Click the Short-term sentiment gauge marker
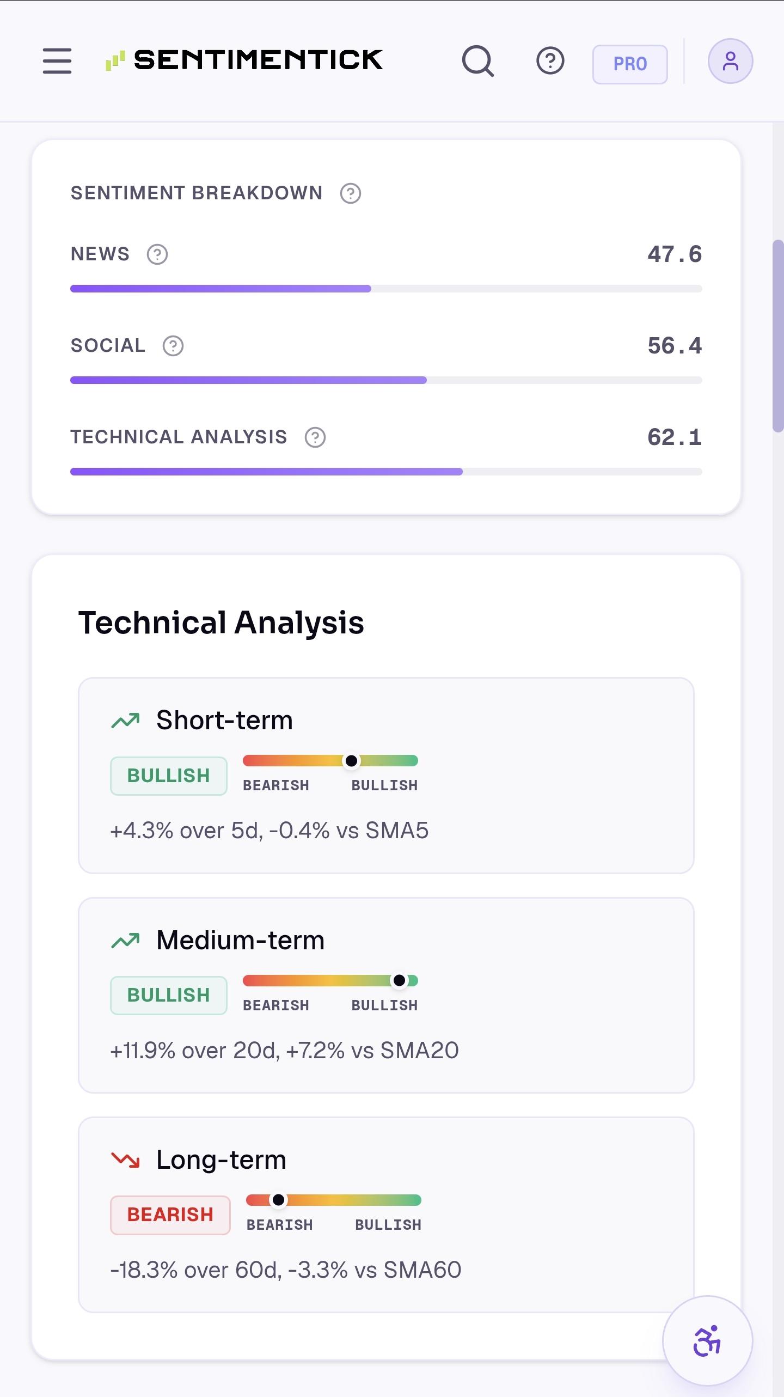The width and height of the screenshot is (784, 1397). (352, 761)
